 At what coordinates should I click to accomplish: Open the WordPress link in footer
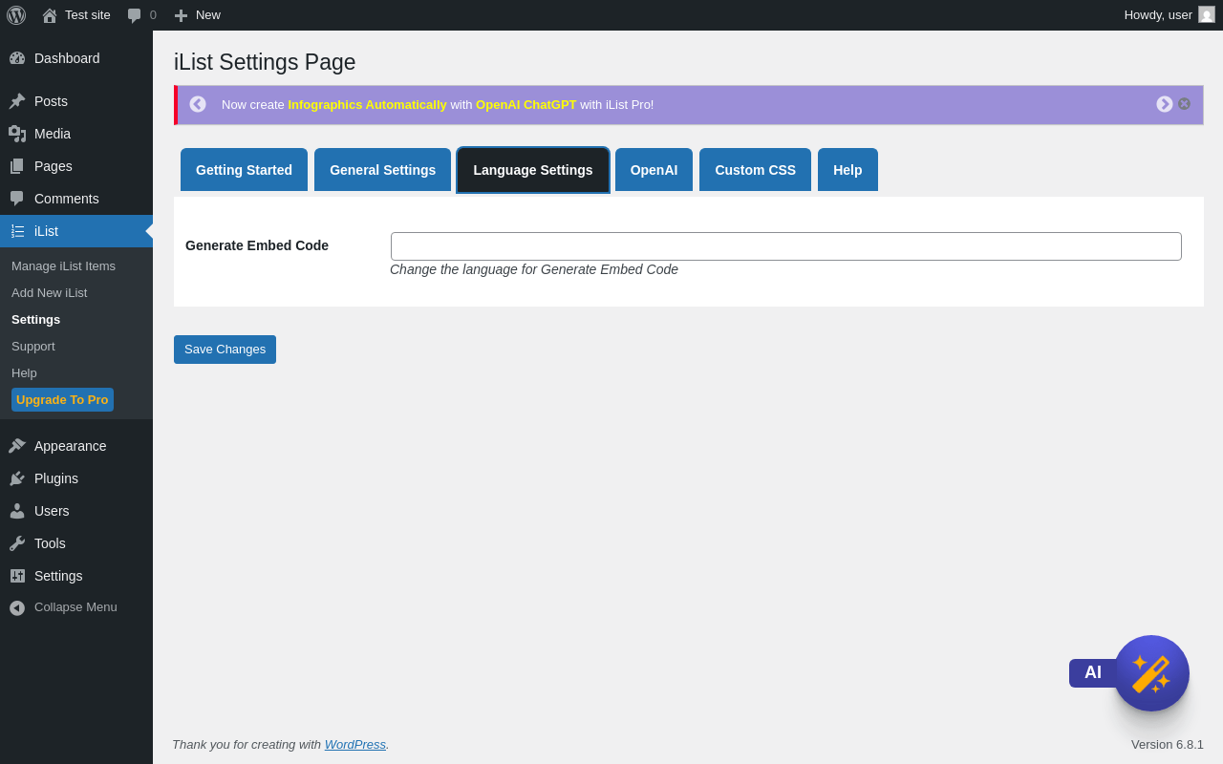click(x=355, y=745)
